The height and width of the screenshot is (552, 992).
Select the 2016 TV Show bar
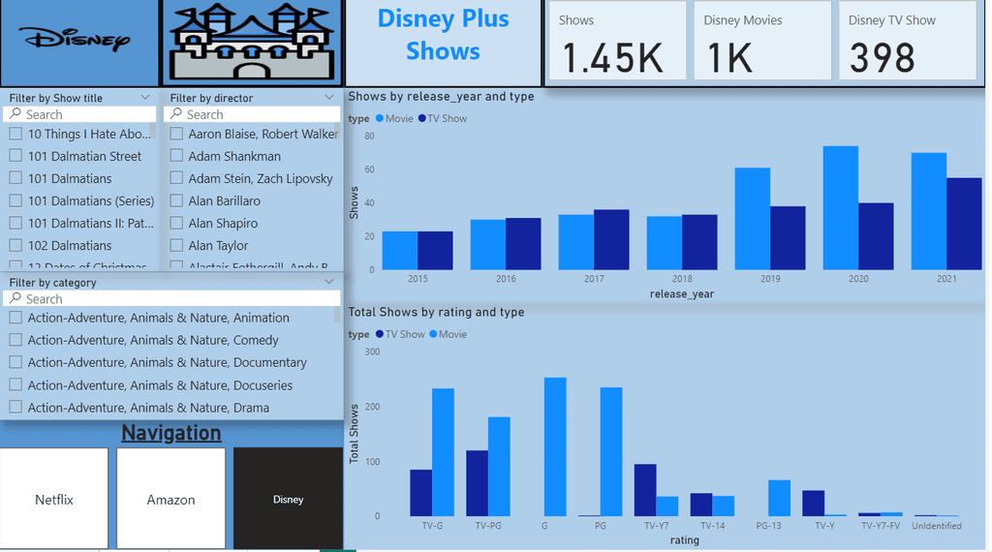click(x=523, y=244)
